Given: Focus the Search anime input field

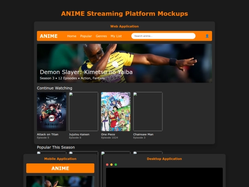Looking at the screenshot, I should click(x=163, y=36).
